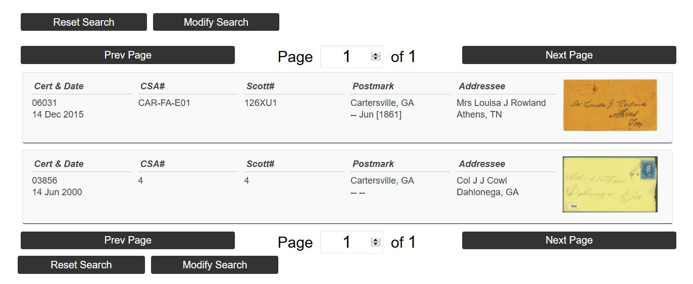693x284 pixels.
Task: Adjust page with bottom stepper arrows
Action: tap(375, 242)
